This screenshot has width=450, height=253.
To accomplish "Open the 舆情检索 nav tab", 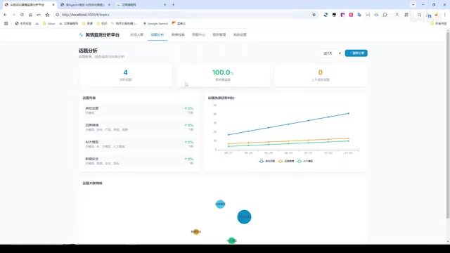I will point(178,34).
